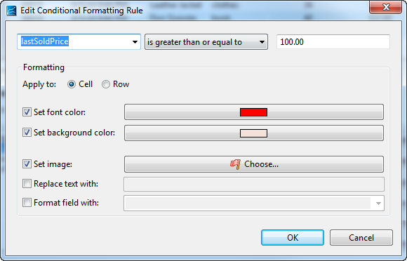Open the Format field with dropdown arrow
The width and height of the screenshot is (407, 261).
[378, 203]
